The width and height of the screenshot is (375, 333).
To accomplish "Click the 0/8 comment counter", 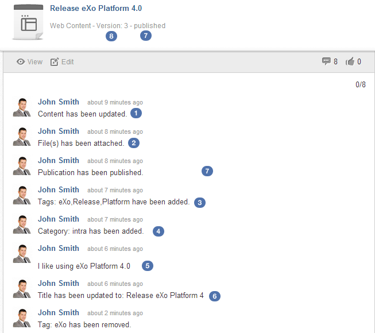I will click(361, 84).
